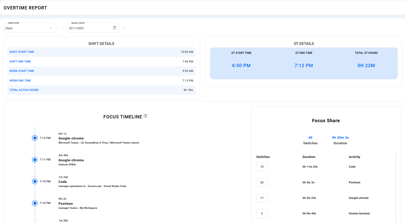Click the Code activity name in Focus Share

pyautogui.click(x=352, y=167)
